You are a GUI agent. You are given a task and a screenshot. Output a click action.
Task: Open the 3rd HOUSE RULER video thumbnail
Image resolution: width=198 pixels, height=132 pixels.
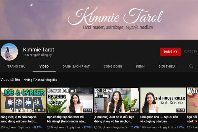pyautogui.click(x=163, y=100)
